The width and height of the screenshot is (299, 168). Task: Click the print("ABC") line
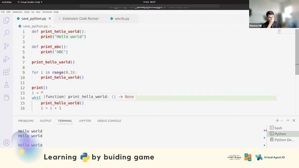pos(54,52)
